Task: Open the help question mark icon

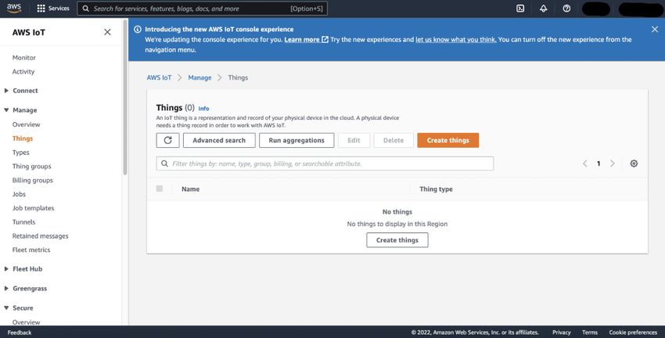Action: pos(566,9)
